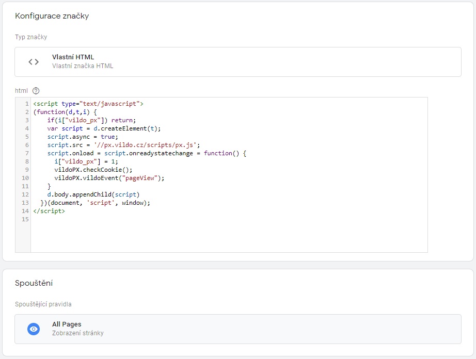Click the if(i["vildo_px"]) return; line
This screenshot has height=359, width=476.
(x=91, y=120)
